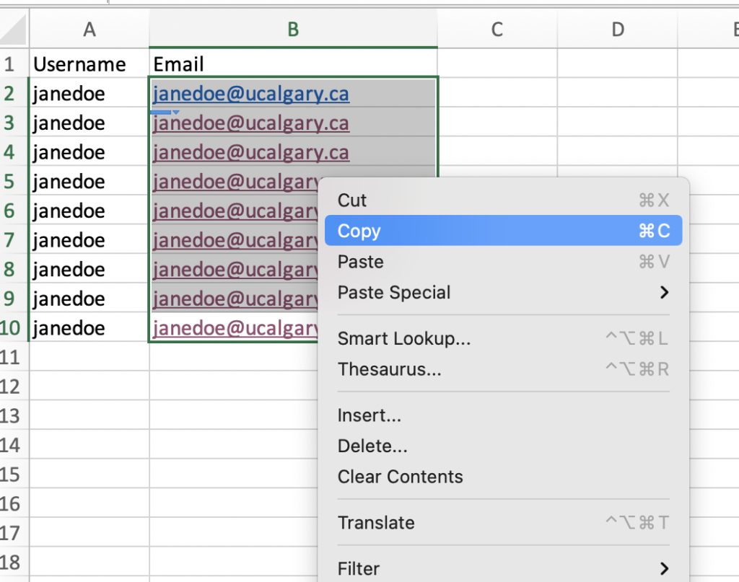Open the janedoe@ucalgary.ca link in row 2
Viewport: 739px width, 582px height.
pos(250,94)
